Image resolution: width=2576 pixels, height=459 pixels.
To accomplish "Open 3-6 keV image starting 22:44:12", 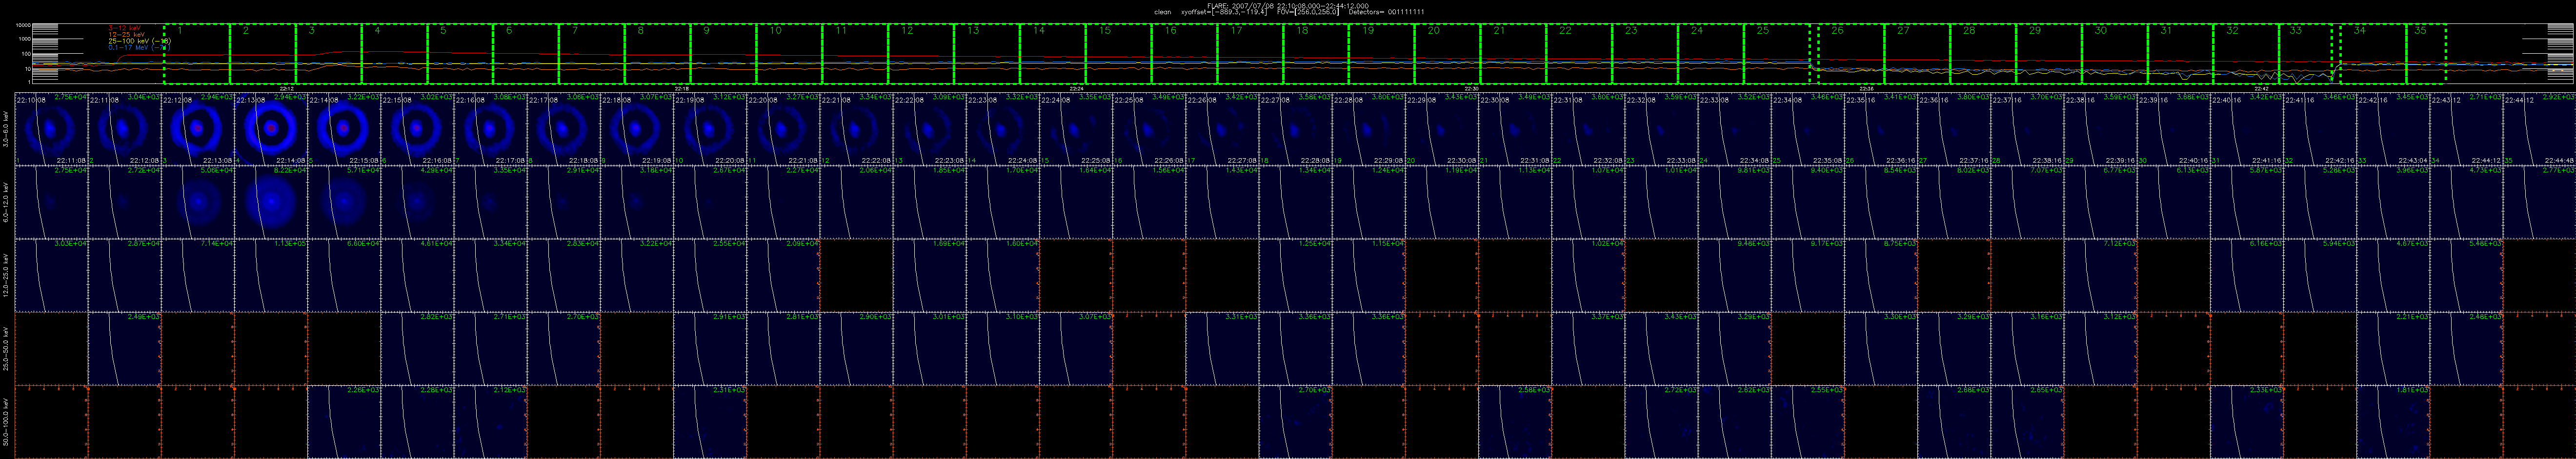I will click(x=2540, y=129).
